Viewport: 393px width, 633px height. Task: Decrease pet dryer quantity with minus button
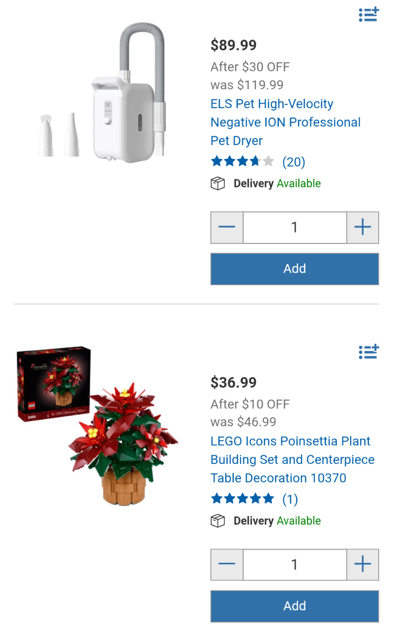pyautogui.click(x=227, y=227)
